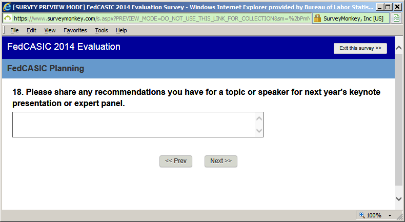
Task: Go back with the Prev button
Action: [175, 161]
